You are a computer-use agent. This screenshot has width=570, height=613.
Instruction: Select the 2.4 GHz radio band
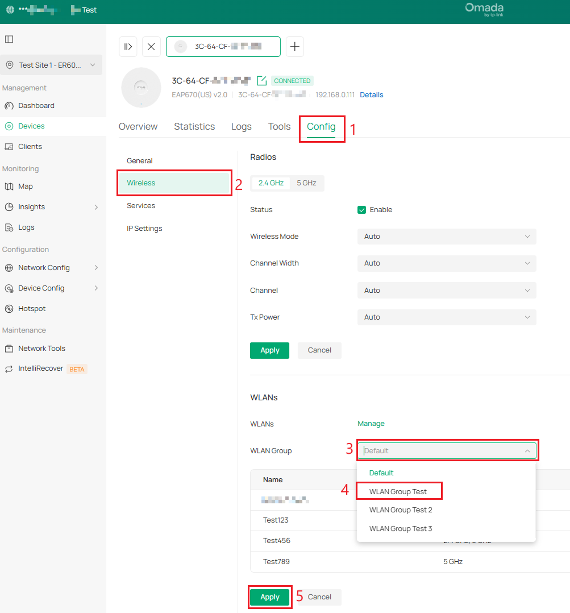click(271, 183)
